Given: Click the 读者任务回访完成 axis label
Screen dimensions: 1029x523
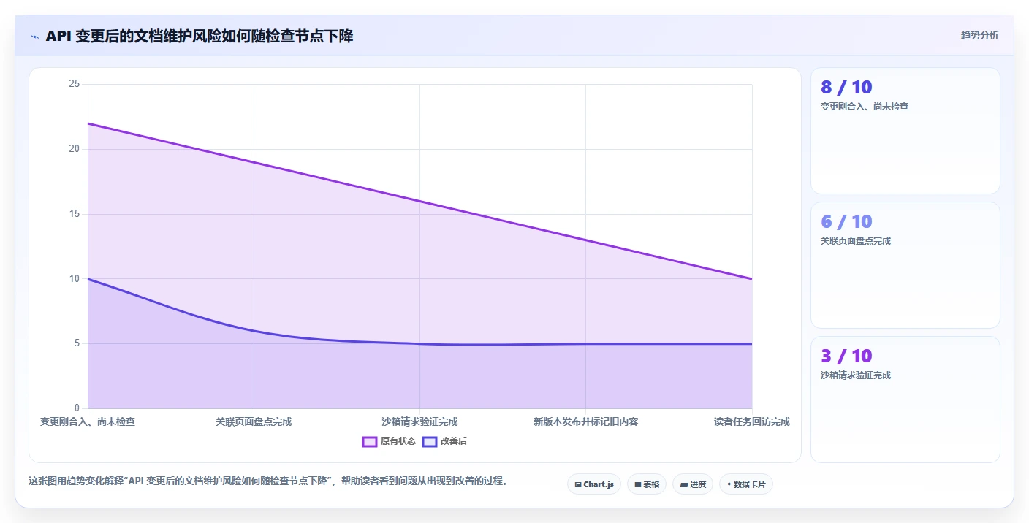Looking at the screenshot, I should pyautogui.click(x=752, y=421).
